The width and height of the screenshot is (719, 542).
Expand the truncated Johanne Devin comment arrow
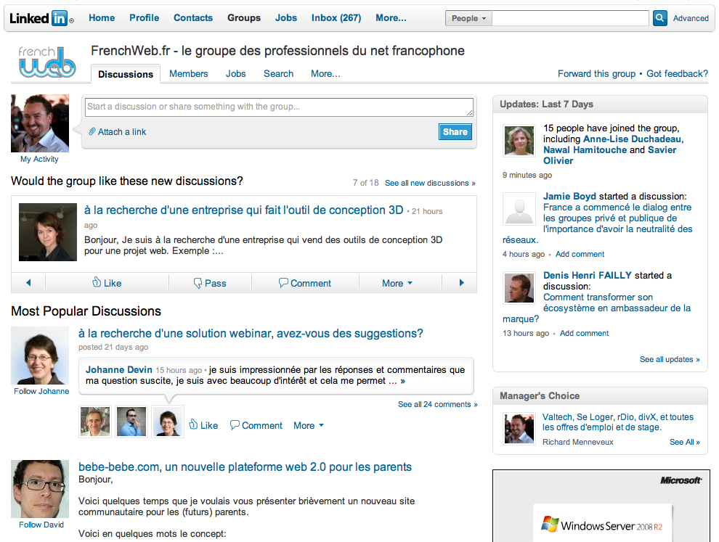[402, 381]
